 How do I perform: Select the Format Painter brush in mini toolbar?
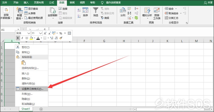(x=61, y=38)
